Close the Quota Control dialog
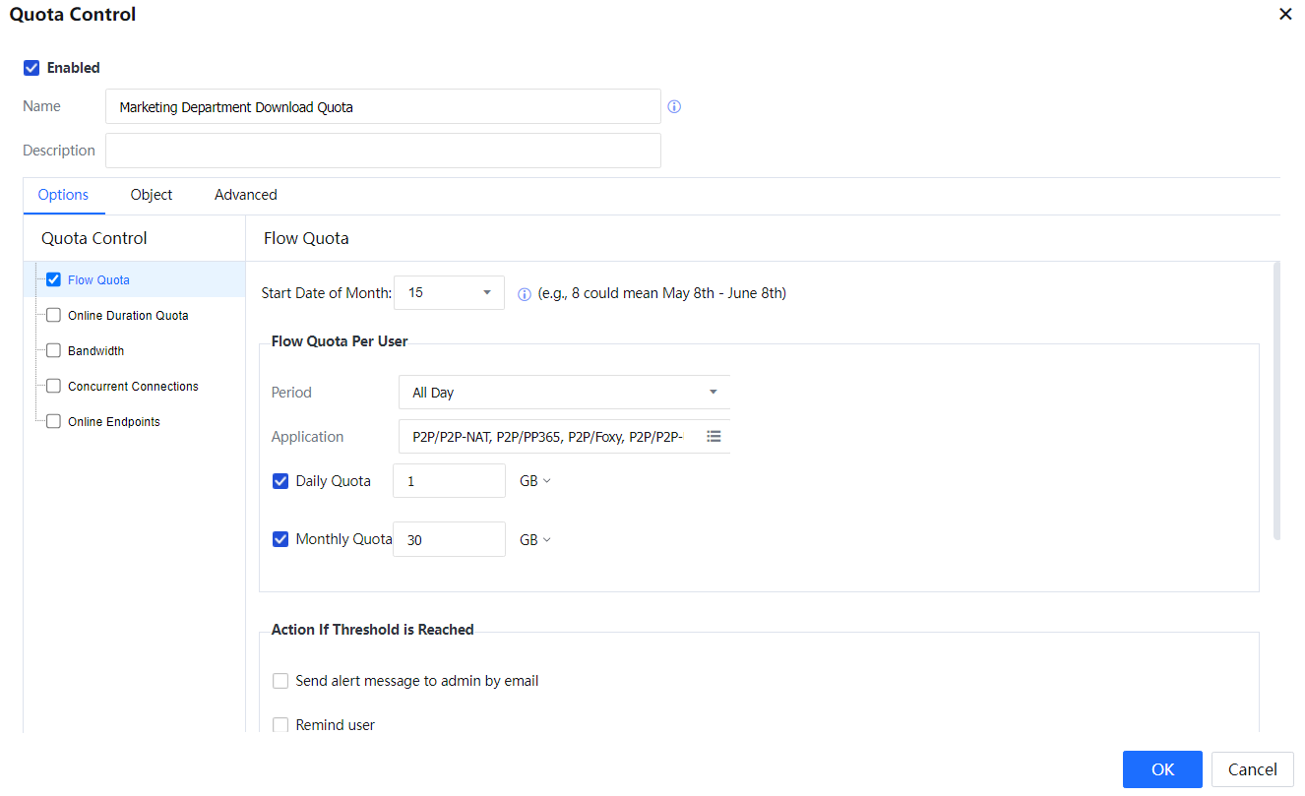This screenshot has height=796, width=1305. tap(1284, 15)
